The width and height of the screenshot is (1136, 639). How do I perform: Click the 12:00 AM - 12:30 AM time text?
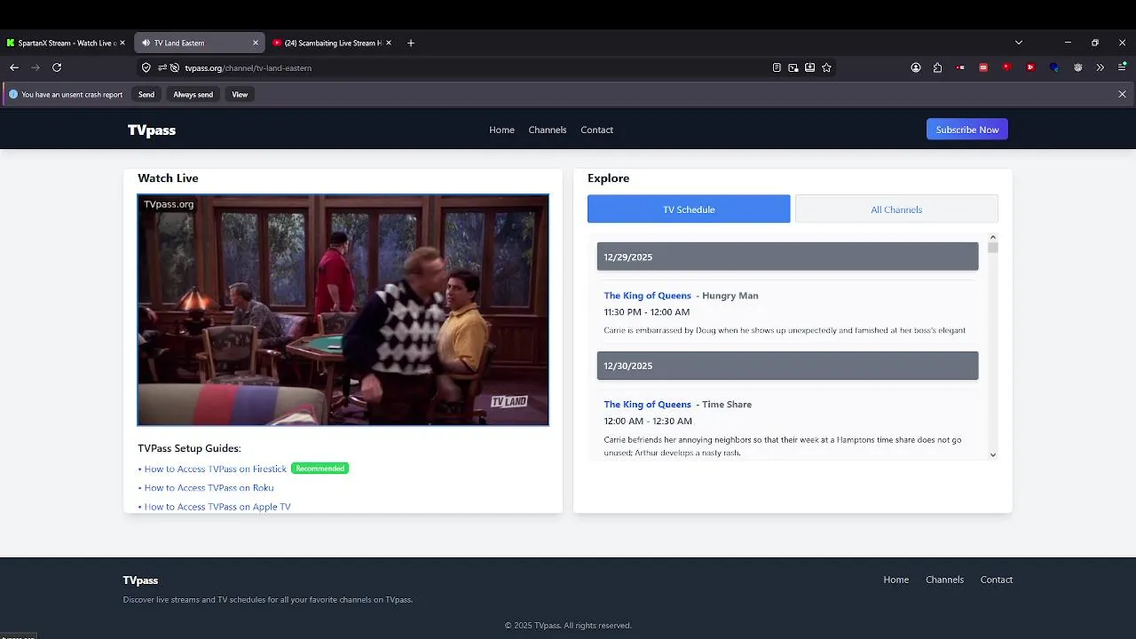[x=648, y=422]
